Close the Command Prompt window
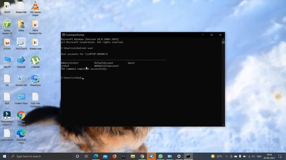Viewport: 286px width, 160px height. [220, 35]
